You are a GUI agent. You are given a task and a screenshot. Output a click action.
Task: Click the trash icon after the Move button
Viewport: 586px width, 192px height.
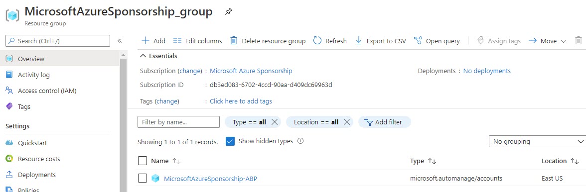[x=578, y=41]
